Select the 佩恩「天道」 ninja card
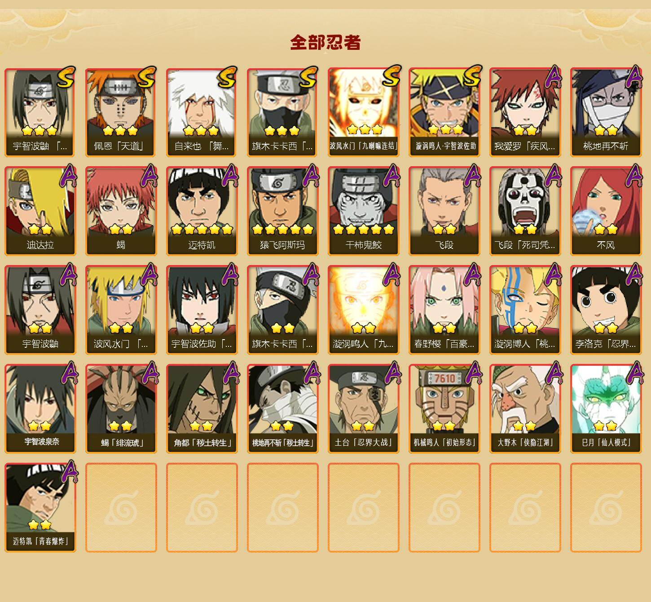The height and width of the screenshot is (602, 651). [121, 112]
